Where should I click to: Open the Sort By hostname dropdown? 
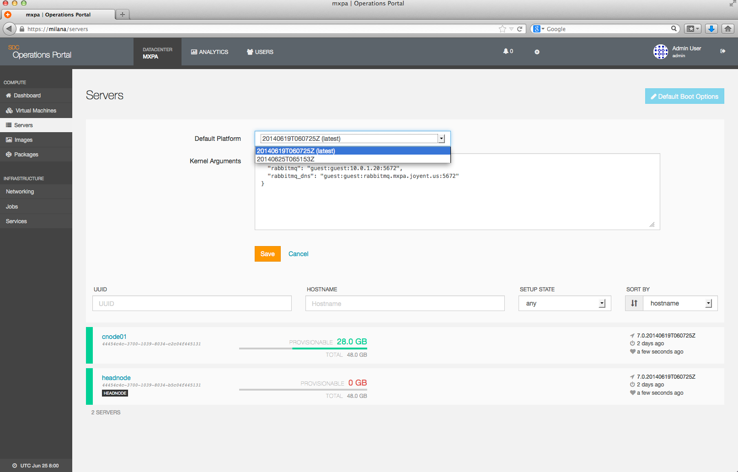(x=680, y=303)
